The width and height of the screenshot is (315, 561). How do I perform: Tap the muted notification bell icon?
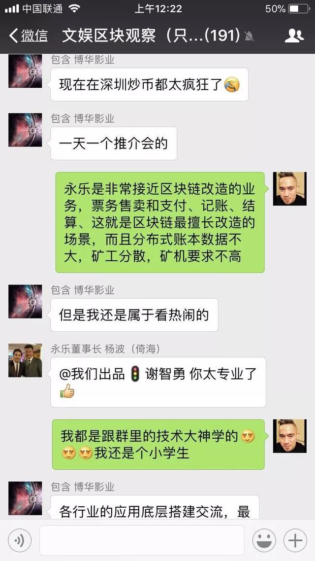(x=249, y=36)
